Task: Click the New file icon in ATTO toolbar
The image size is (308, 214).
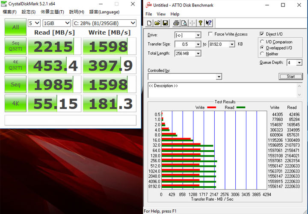Action: click(149, 23)
